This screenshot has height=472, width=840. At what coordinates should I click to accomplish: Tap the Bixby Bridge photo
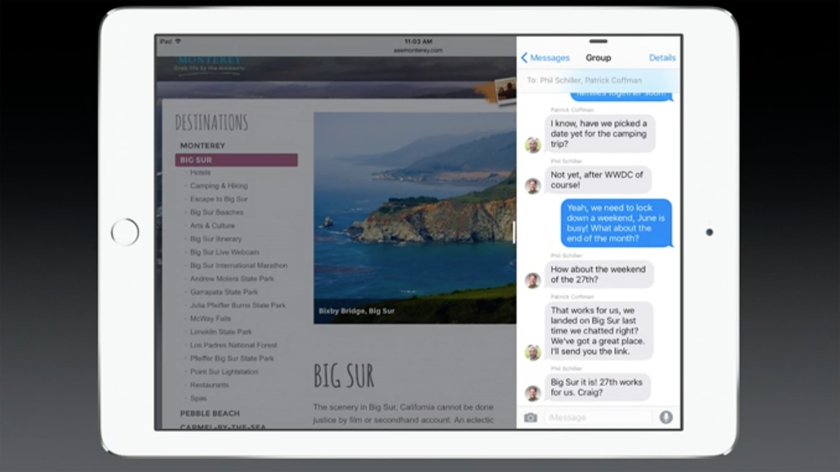tap(414, 217)
